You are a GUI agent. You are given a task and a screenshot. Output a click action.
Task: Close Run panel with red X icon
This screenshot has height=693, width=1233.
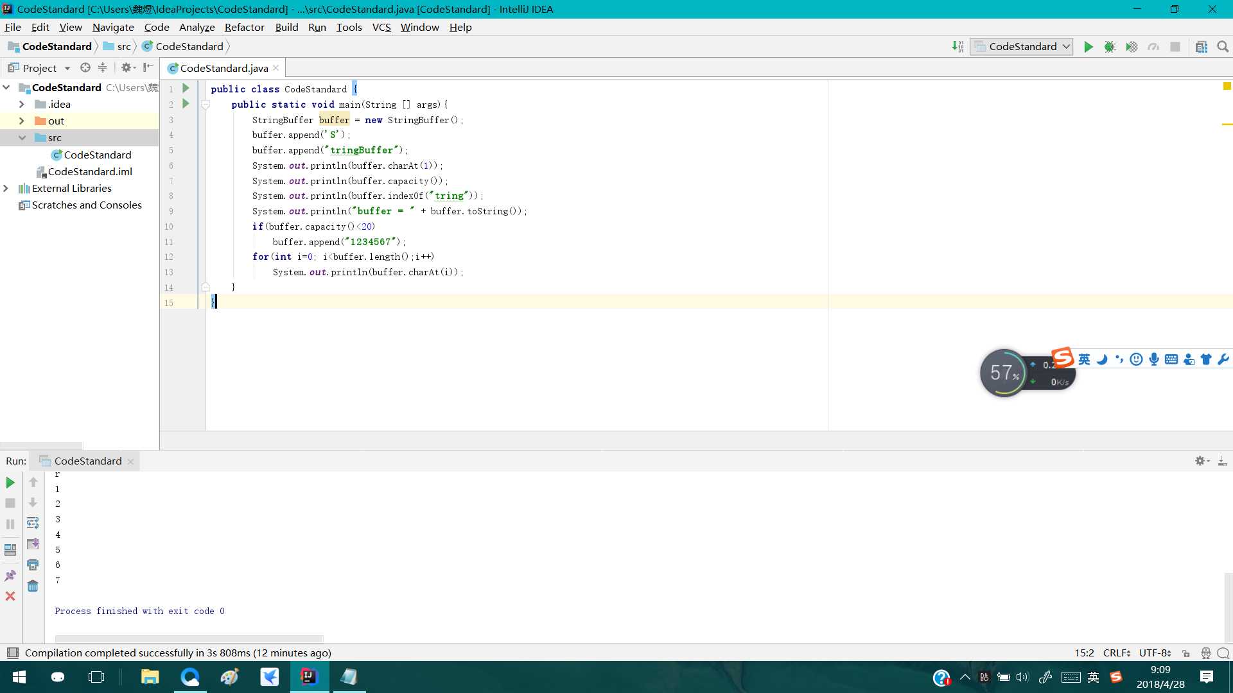coord(10,596)
